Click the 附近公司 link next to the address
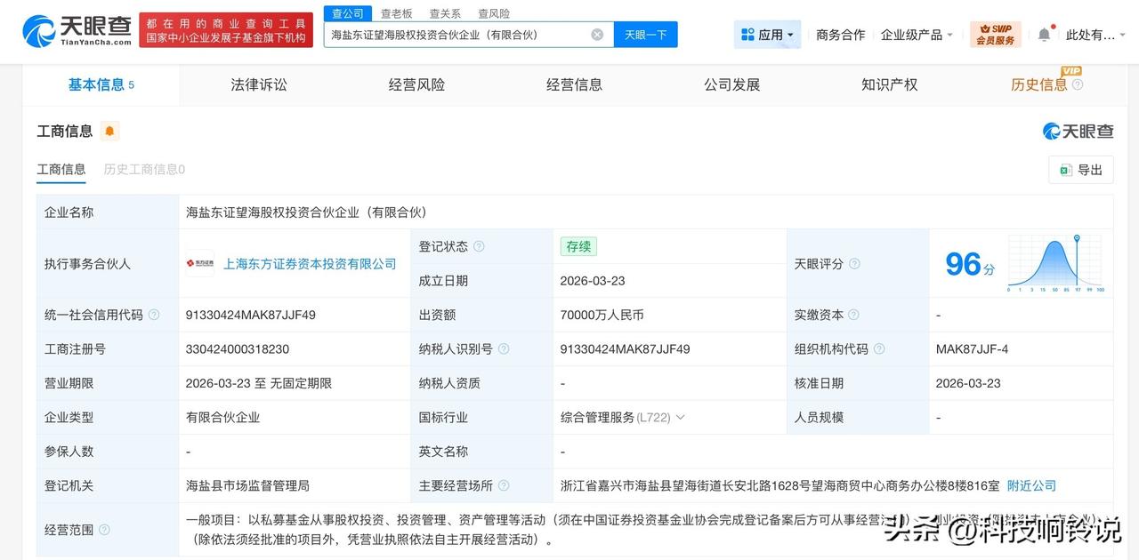This screenshot has width=1139, height=560. 1030,485
